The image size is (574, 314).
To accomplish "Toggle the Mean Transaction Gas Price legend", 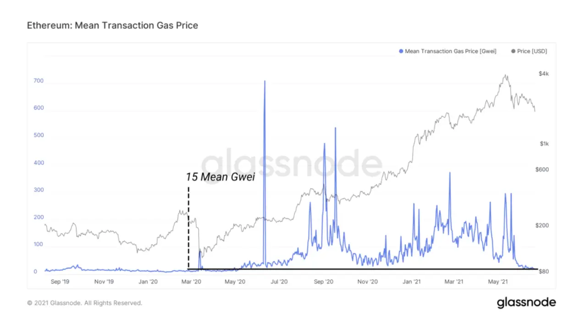I will [448, 51].
